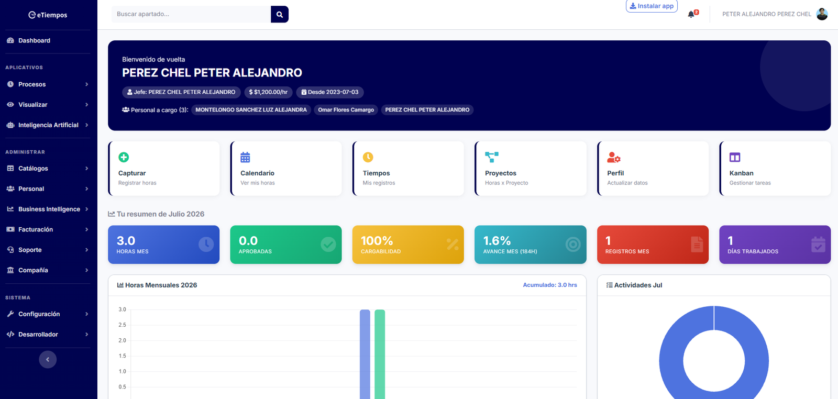Expand the Inteligencia Artificial chevron
This screenshot has width=838, height=399.
(86, 125)
